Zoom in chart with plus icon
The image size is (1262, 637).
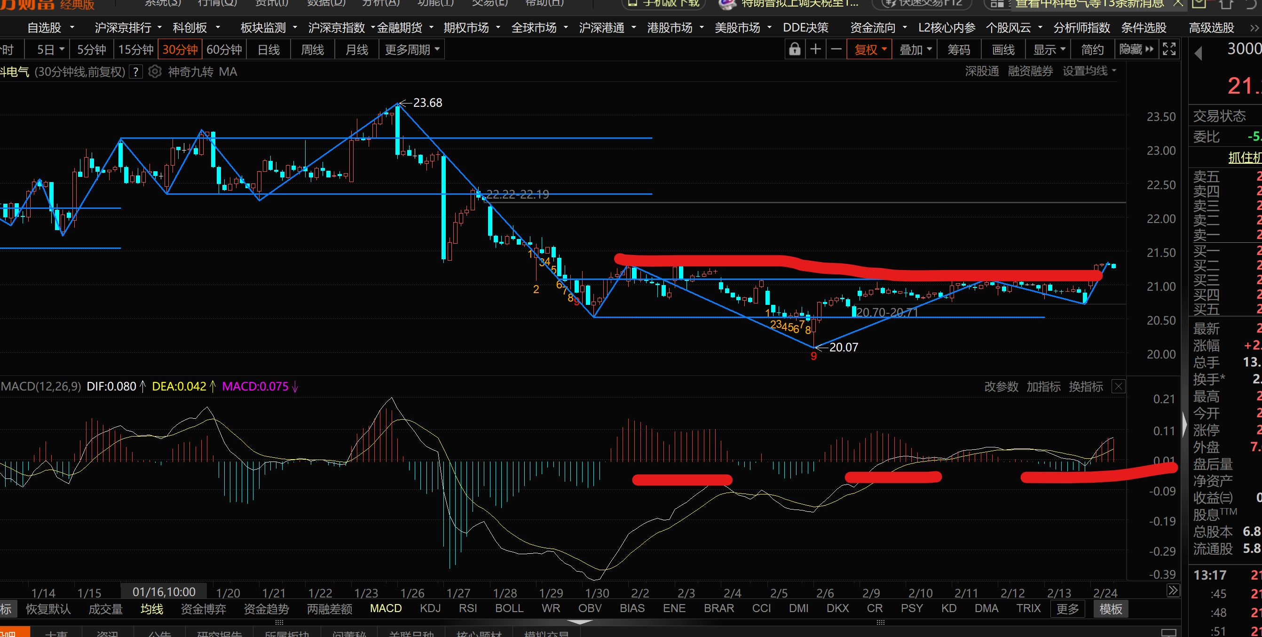click(x=816, y=49)
